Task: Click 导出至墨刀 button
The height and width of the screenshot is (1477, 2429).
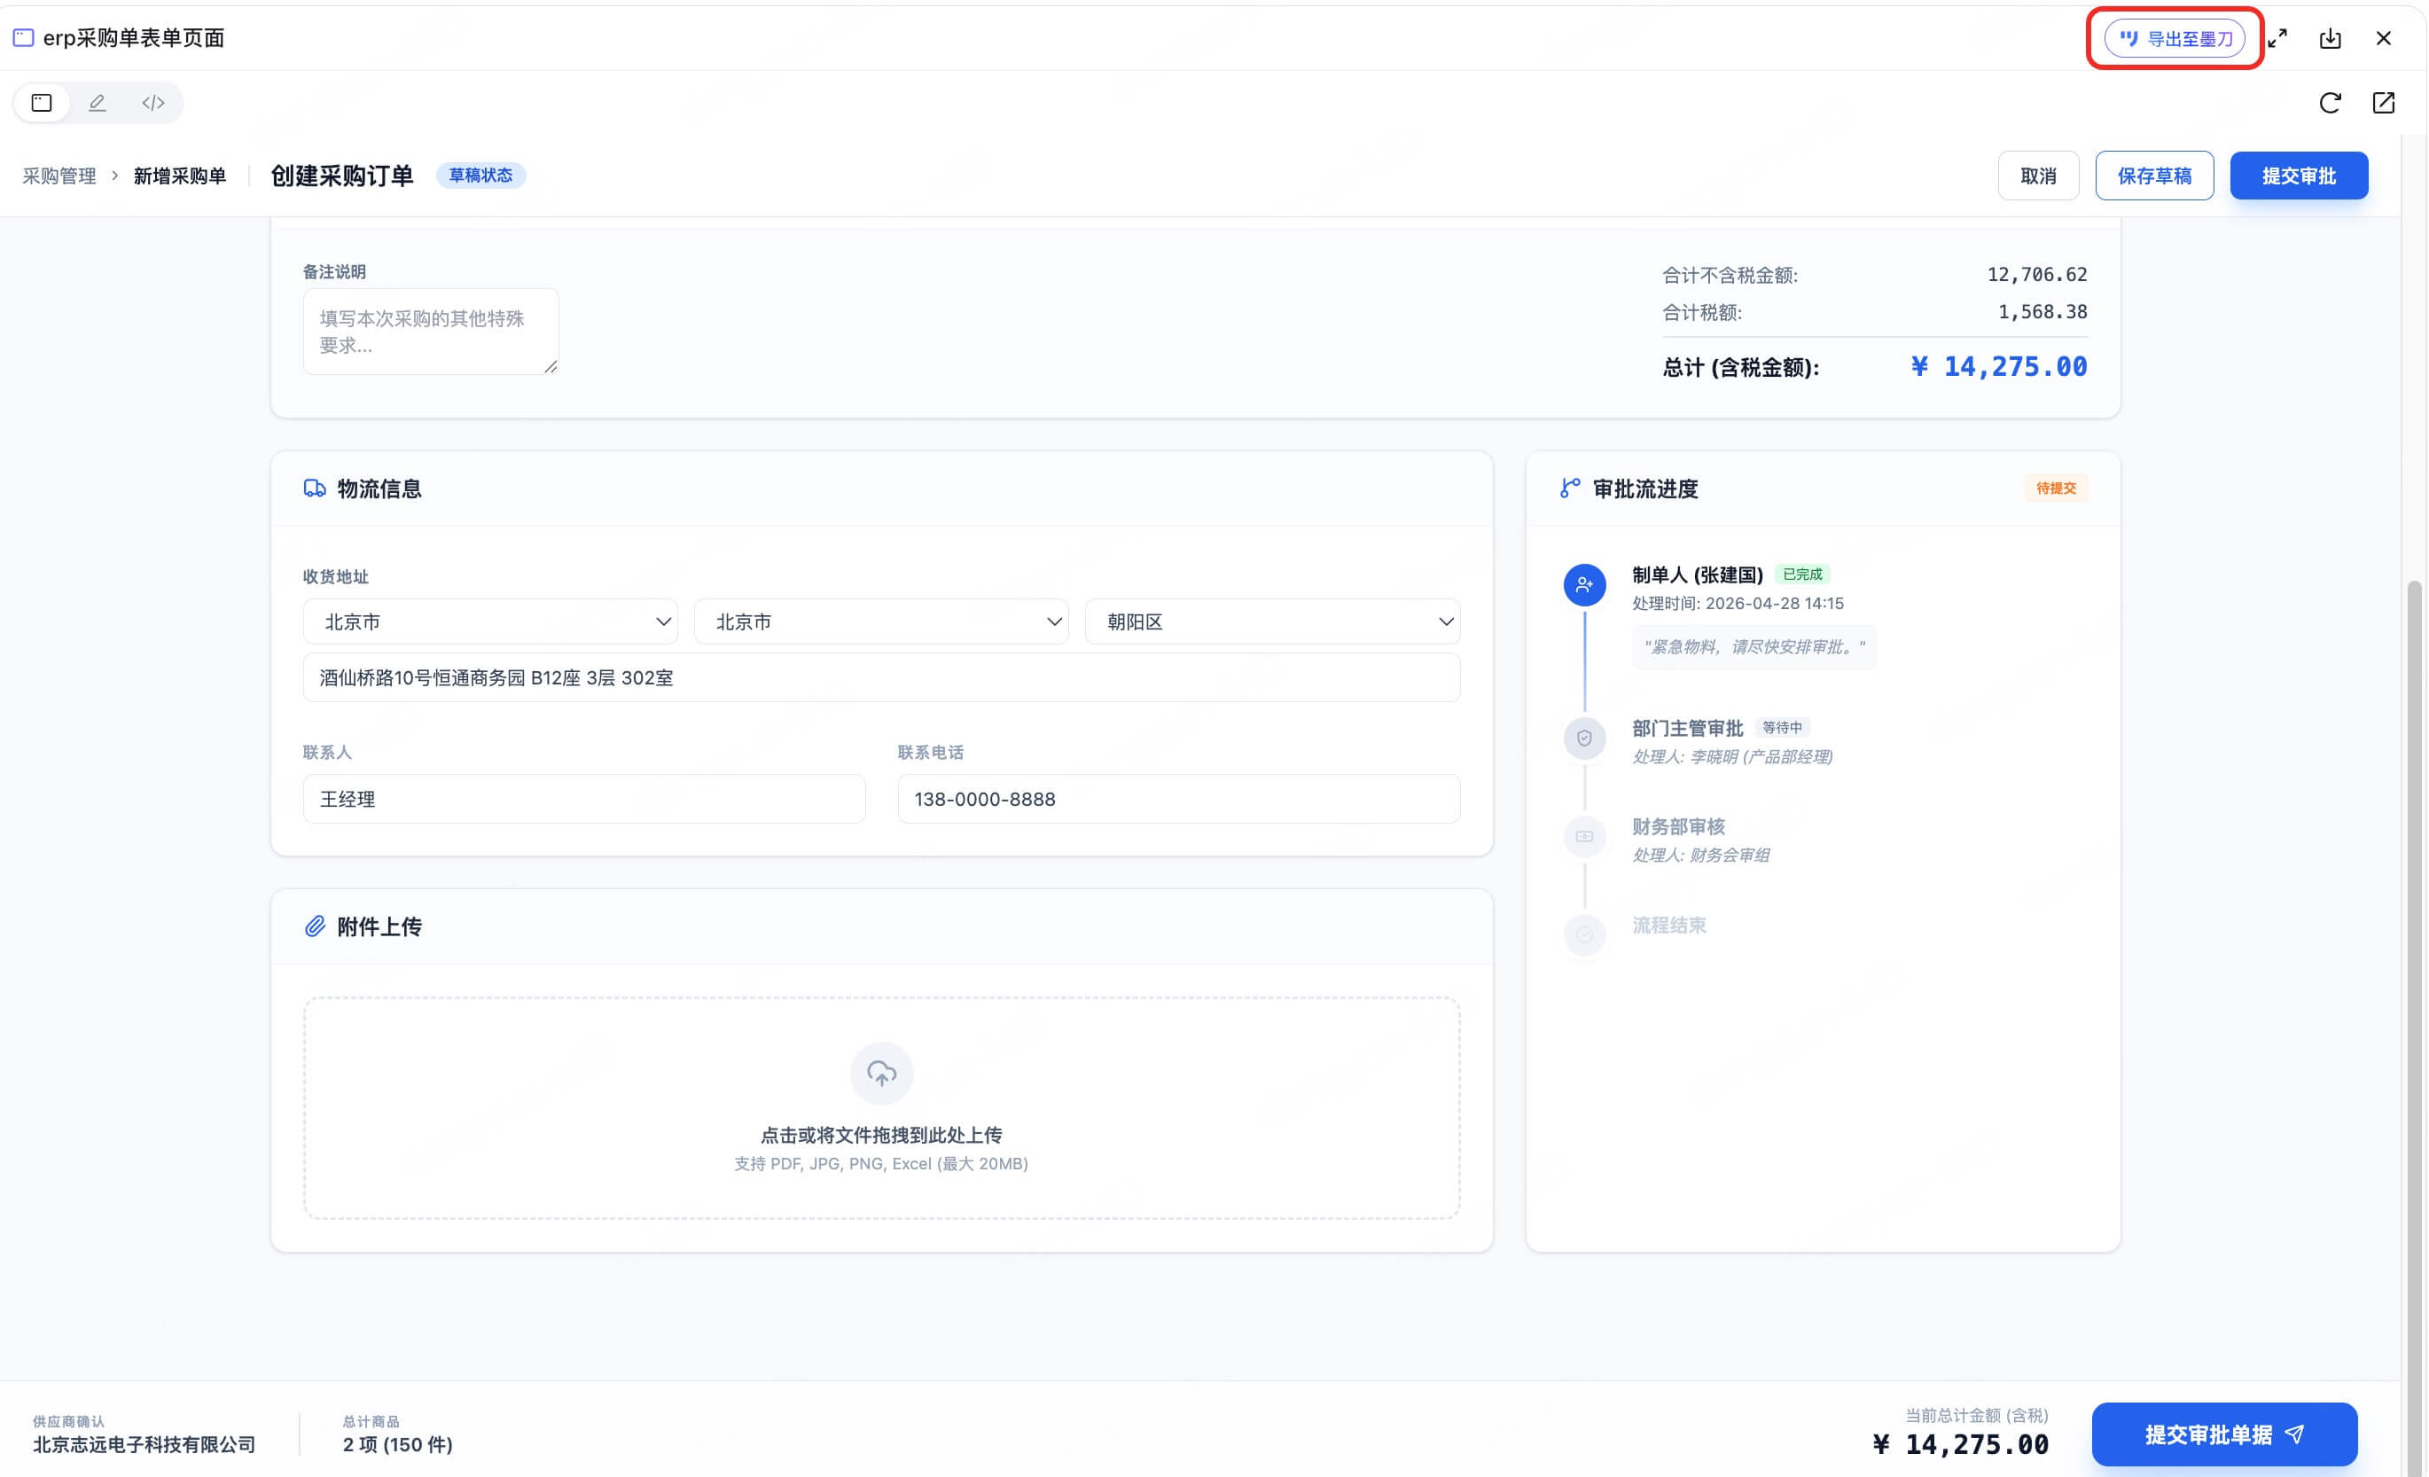Action: pos(2175,38)
